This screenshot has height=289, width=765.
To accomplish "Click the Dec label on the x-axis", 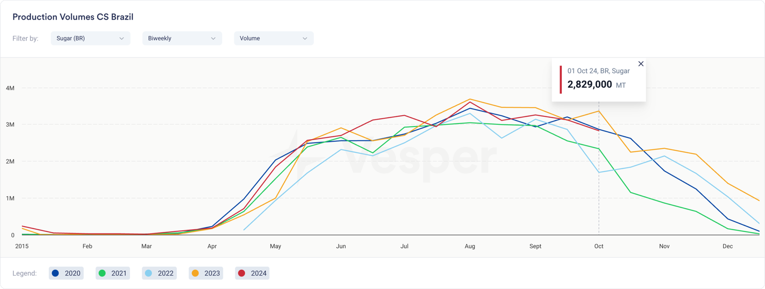I will click(x=727, y=246).
